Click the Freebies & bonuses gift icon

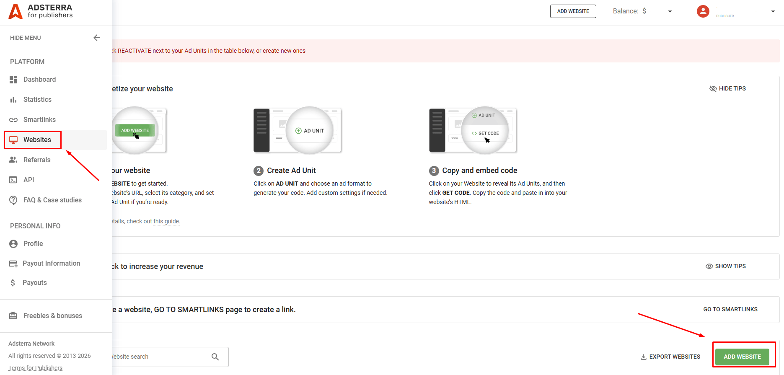pyautogui.click(x=13, y=316)
